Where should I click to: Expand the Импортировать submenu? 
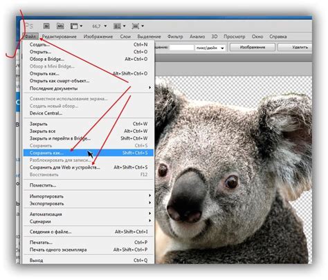[x=89, y=196]
